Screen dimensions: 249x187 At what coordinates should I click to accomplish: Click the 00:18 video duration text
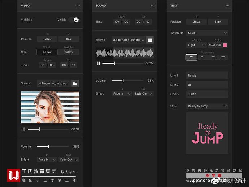75,129
